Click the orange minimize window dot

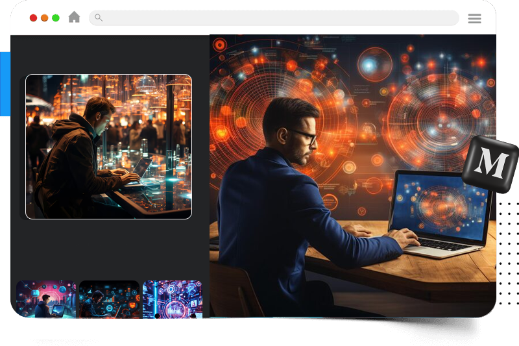click(x=45, y=18)
